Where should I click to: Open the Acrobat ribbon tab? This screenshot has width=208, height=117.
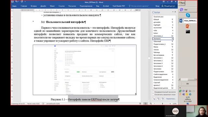tap(106, 6)
